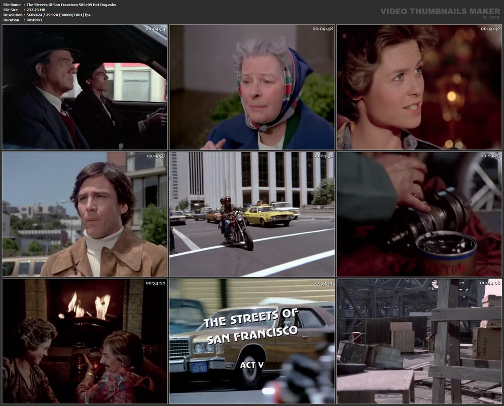Screen dimensions: 504x406
Task: Click the 00:44:08 timestamp label
Action: point(490,283)
